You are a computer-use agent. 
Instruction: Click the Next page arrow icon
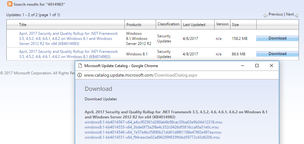[297, 16]
